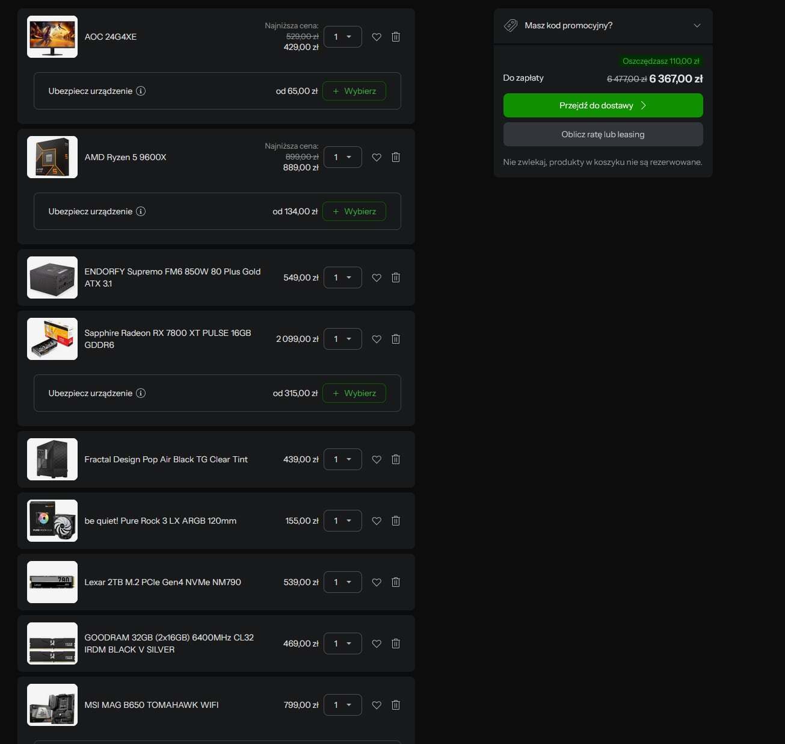Proceed with 'Przejdź do dostawy' button
The image size is (785, 744).
coord(603,105)
